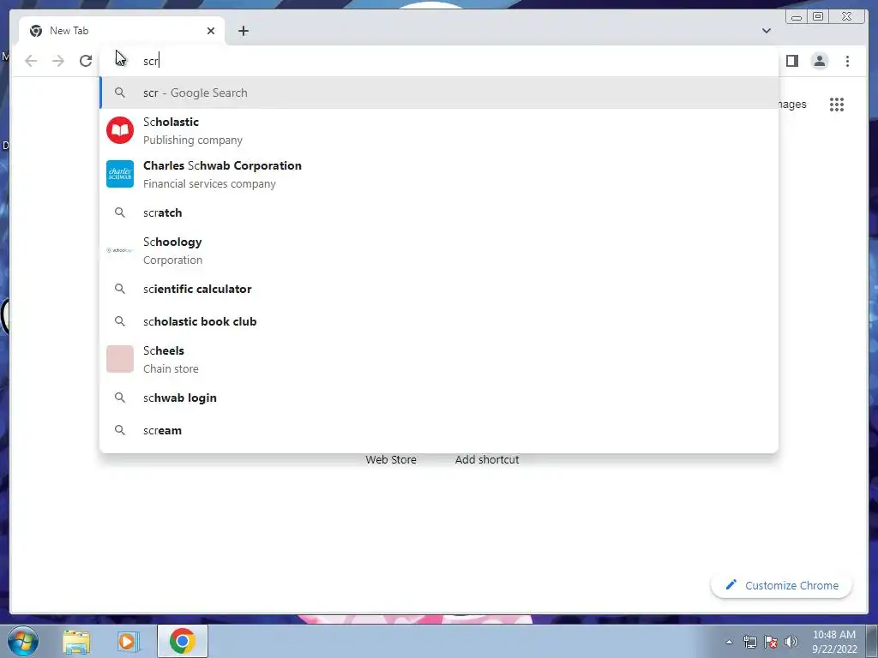Choose 'scholastic book club' suggestion
This screenshot has height=658, width=878.
(439, 321)
